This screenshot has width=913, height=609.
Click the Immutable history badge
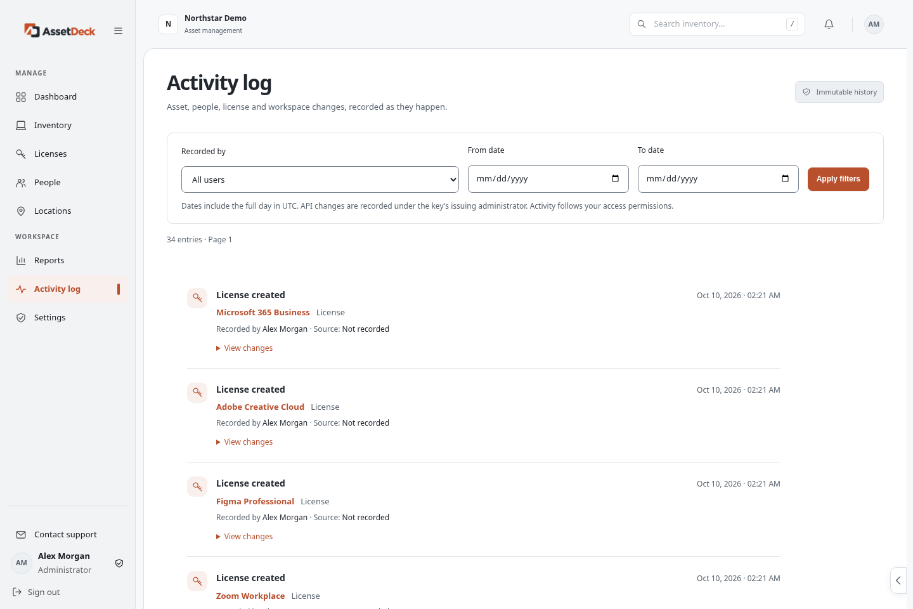839,92
